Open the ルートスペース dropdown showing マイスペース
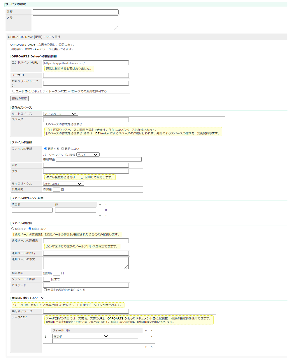Screen dimensions: 288x360 coord(60,113)
